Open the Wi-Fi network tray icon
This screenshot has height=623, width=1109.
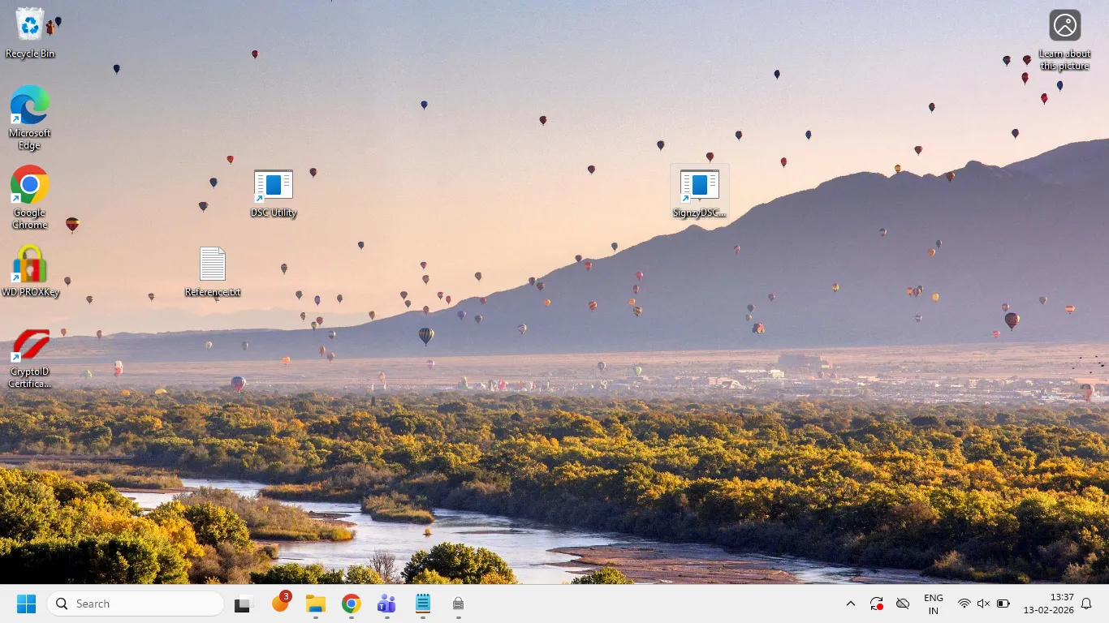click(964, 604)
